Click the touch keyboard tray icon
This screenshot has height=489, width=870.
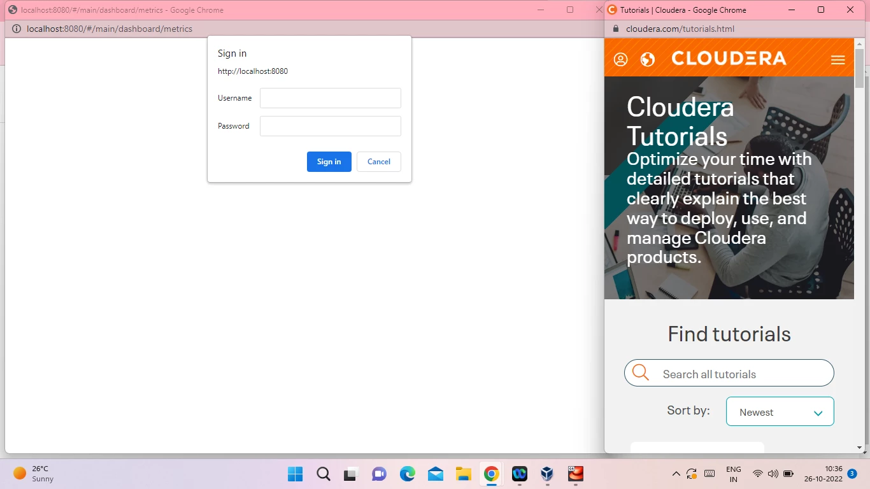point(710,474)
